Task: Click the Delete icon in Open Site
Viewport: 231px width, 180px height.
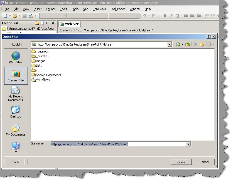Action: click(x=195, y=44)
